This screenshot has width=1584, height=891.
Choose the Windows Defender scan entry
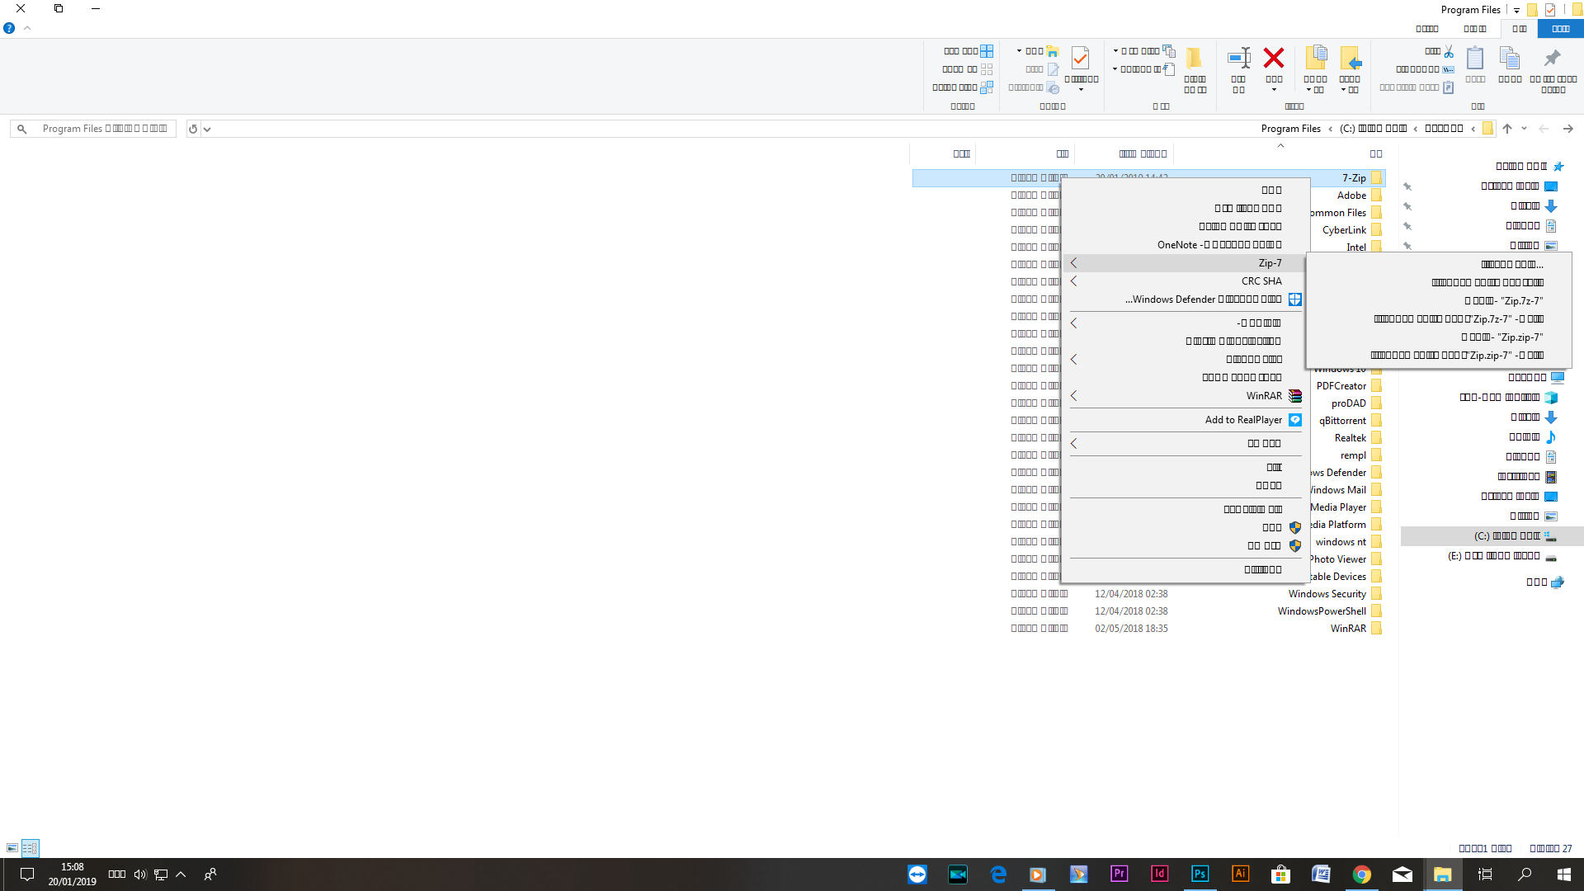click(x=1185, y=299)
